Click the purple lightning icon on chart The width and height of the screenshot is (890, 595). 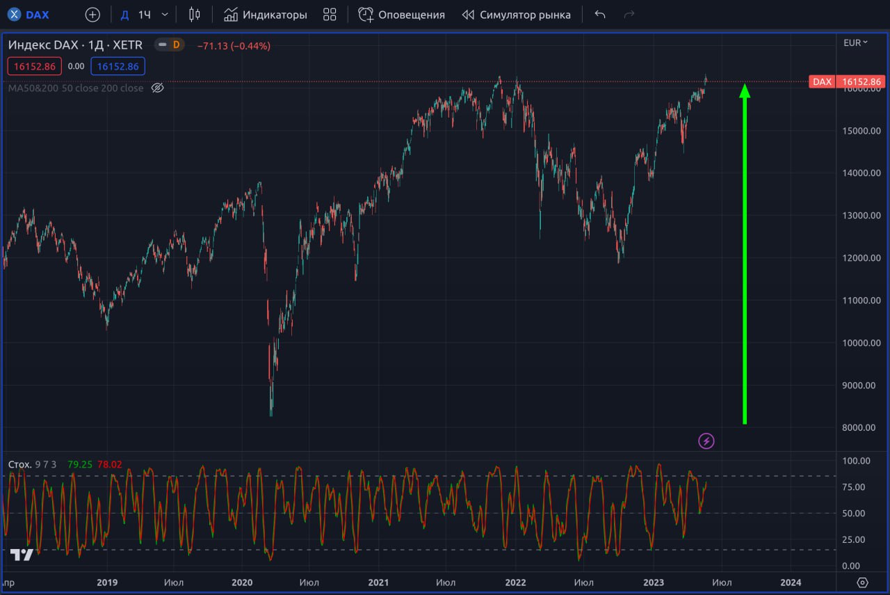tap(706, 441)
